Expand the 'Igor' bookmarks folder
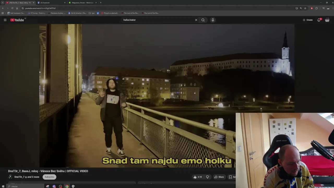The image size is (334, 188). coord(92,13)
